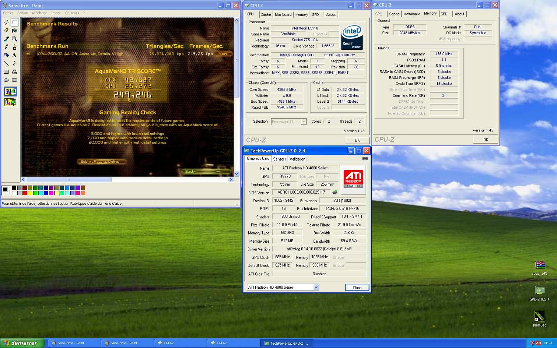The height and width of the screenshot is (348, 557).
Task: Select the Pencil tool in Paint
Action: 6,47
